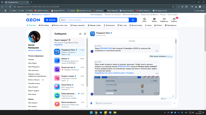
Task: Click the RUB currency selector
Action: 28,15
